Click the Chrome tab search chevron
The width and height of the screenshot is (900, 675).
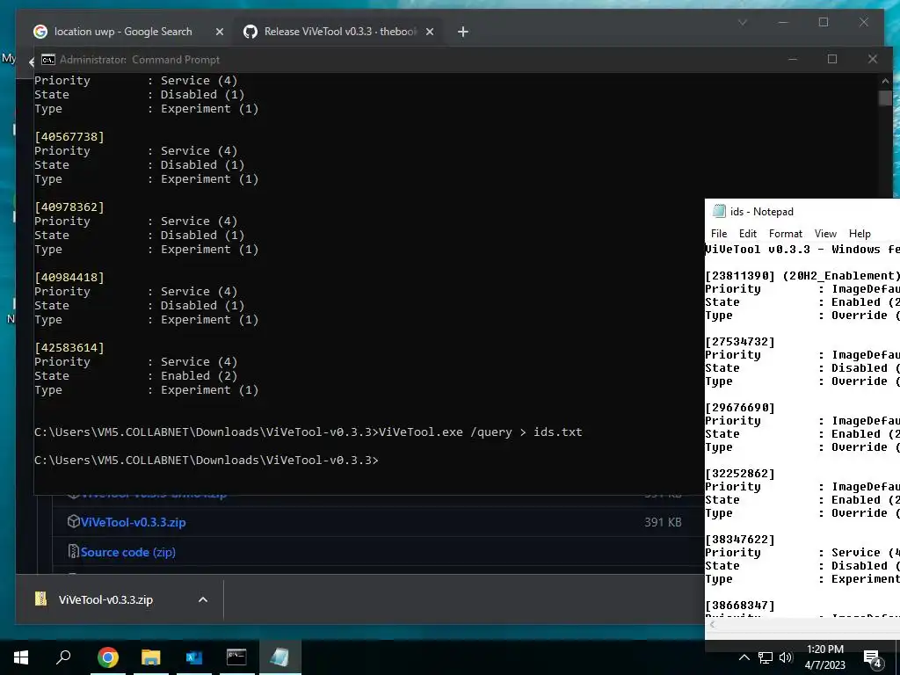point(742,22)
